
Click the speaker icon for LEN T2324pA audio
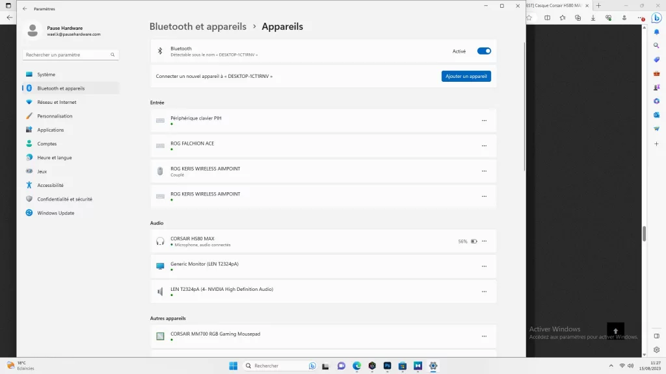click(x=160, y=292)
